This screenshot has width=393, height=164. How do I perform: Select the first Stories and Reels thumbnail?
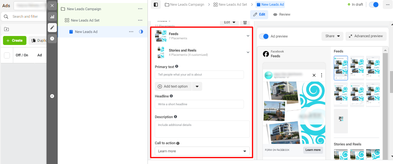[x=341, y=154]
